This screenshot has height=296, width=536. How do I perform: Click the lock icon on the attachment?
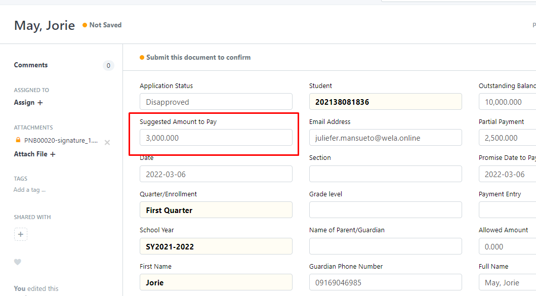18,140
